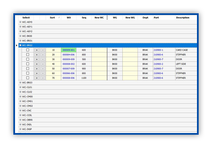Open work order link 000084-006
The height and width of the screenshot is (148, 212).
tap(68, 55)
